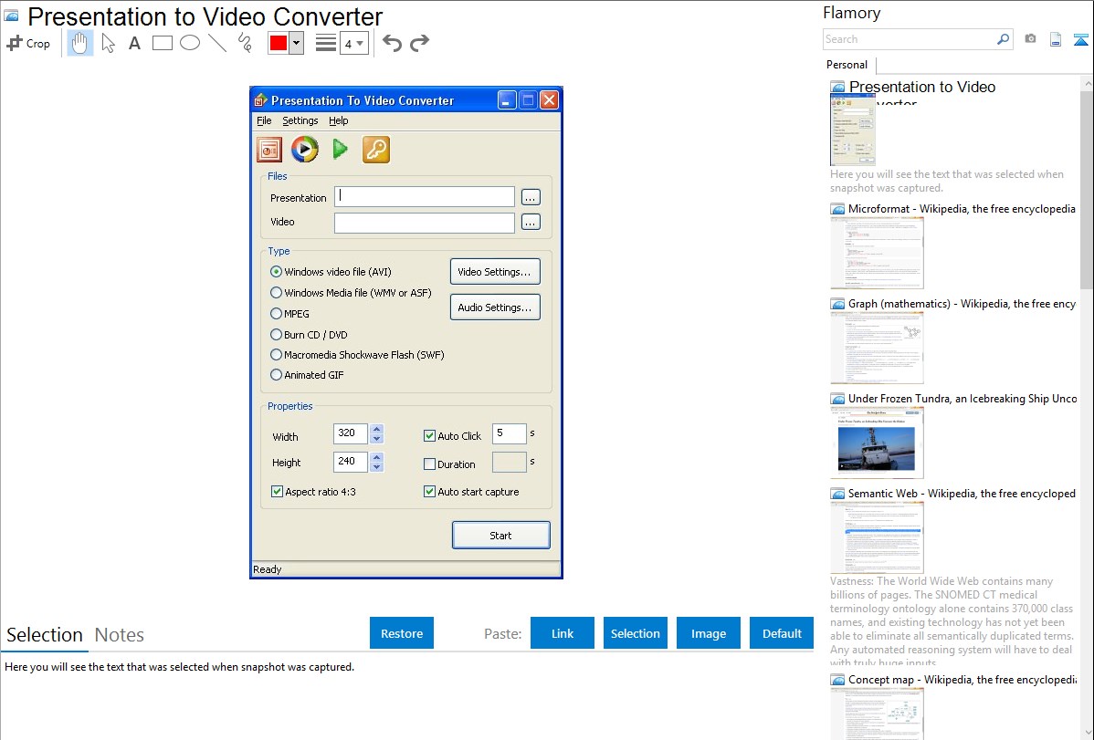Select the Crop tool
This screenshot has height=740, width=1094.
(28, 43)
